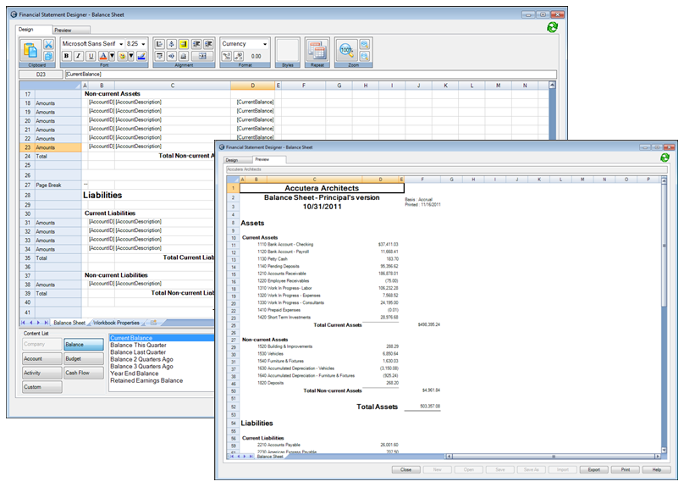
Task: Click the Paste clipboard icon
Action: (30, 51)
